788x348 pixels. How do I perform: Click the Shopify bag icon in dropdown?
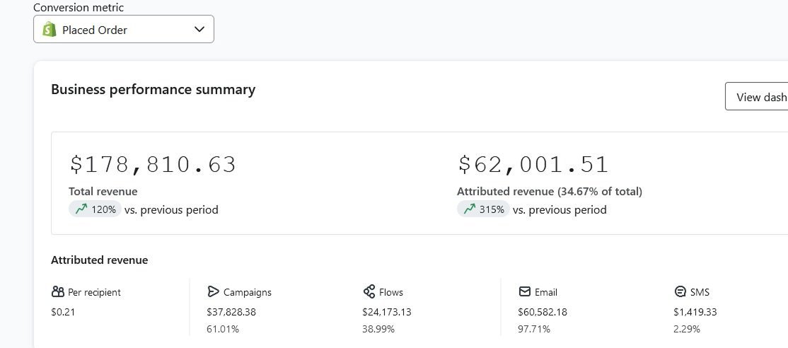tap(50, 29)
